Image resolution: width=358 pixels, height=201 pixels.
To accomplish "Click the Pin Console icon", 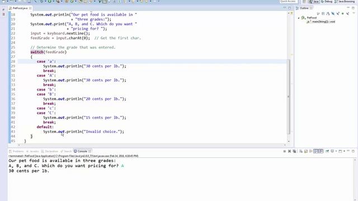I will [327, 151].
